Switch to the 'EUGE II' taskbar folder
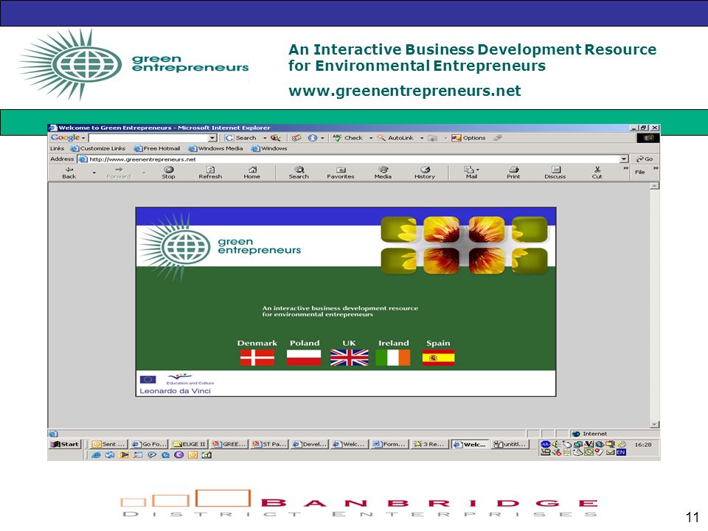This screenshot has height=531, width=708. click(190, 444)
